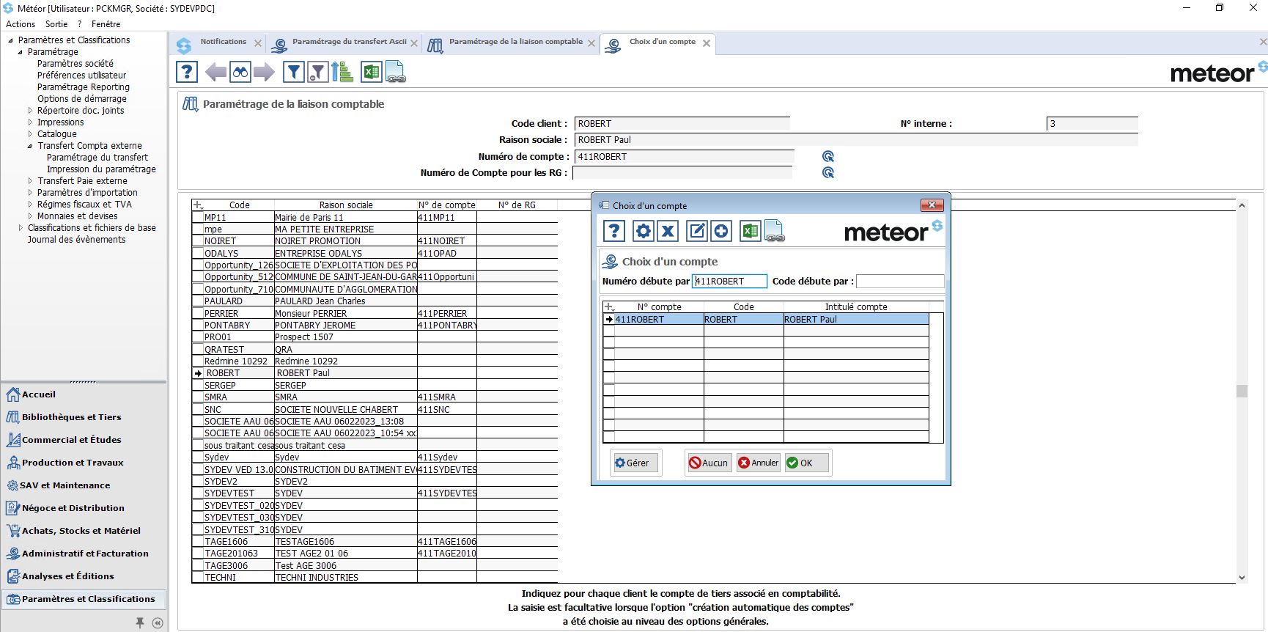Click the edit pencil icon in dialog

(x=697, y=231)
